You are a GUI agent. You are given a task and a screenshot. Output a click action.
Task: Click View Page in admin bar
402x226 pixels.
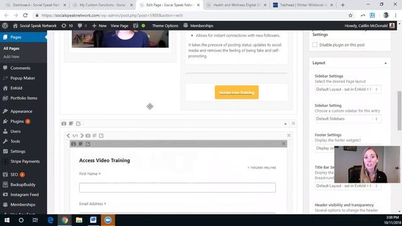(x=119, y=26)
